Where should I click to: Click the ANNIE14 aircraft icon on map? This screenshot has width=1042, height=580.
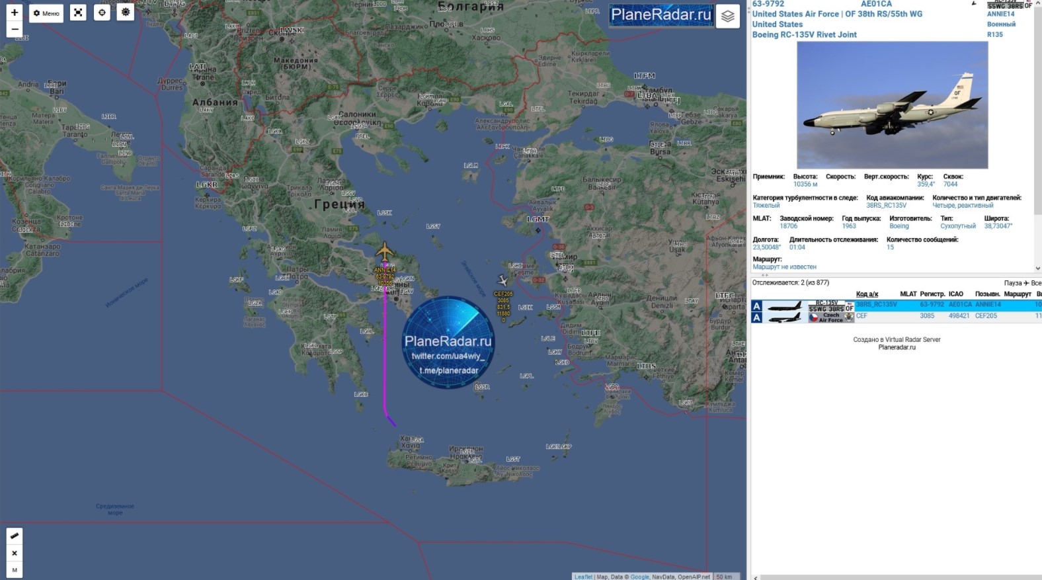pos(385,252)
